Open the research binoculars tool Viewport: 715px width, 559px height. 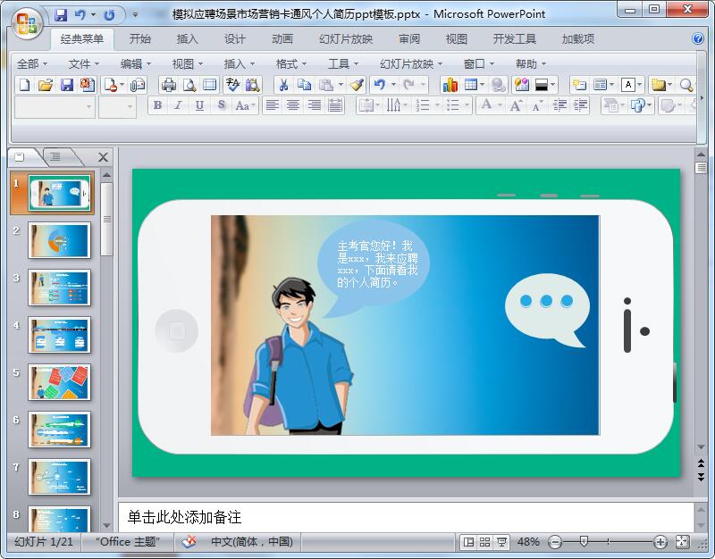pyautogui.click(x=252, y=85)
